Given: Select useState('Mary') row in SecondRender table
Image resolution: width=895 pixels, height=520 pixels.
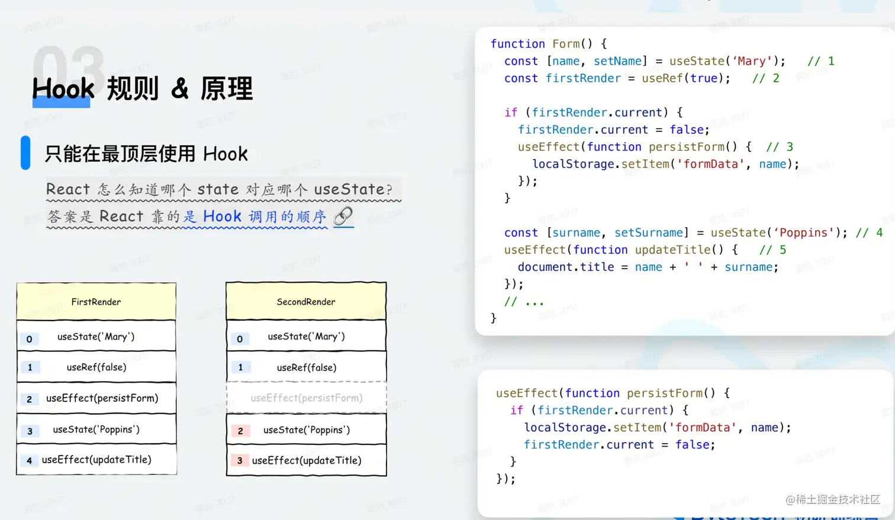Looking at the screenshot, I should (x=306, y=336).
